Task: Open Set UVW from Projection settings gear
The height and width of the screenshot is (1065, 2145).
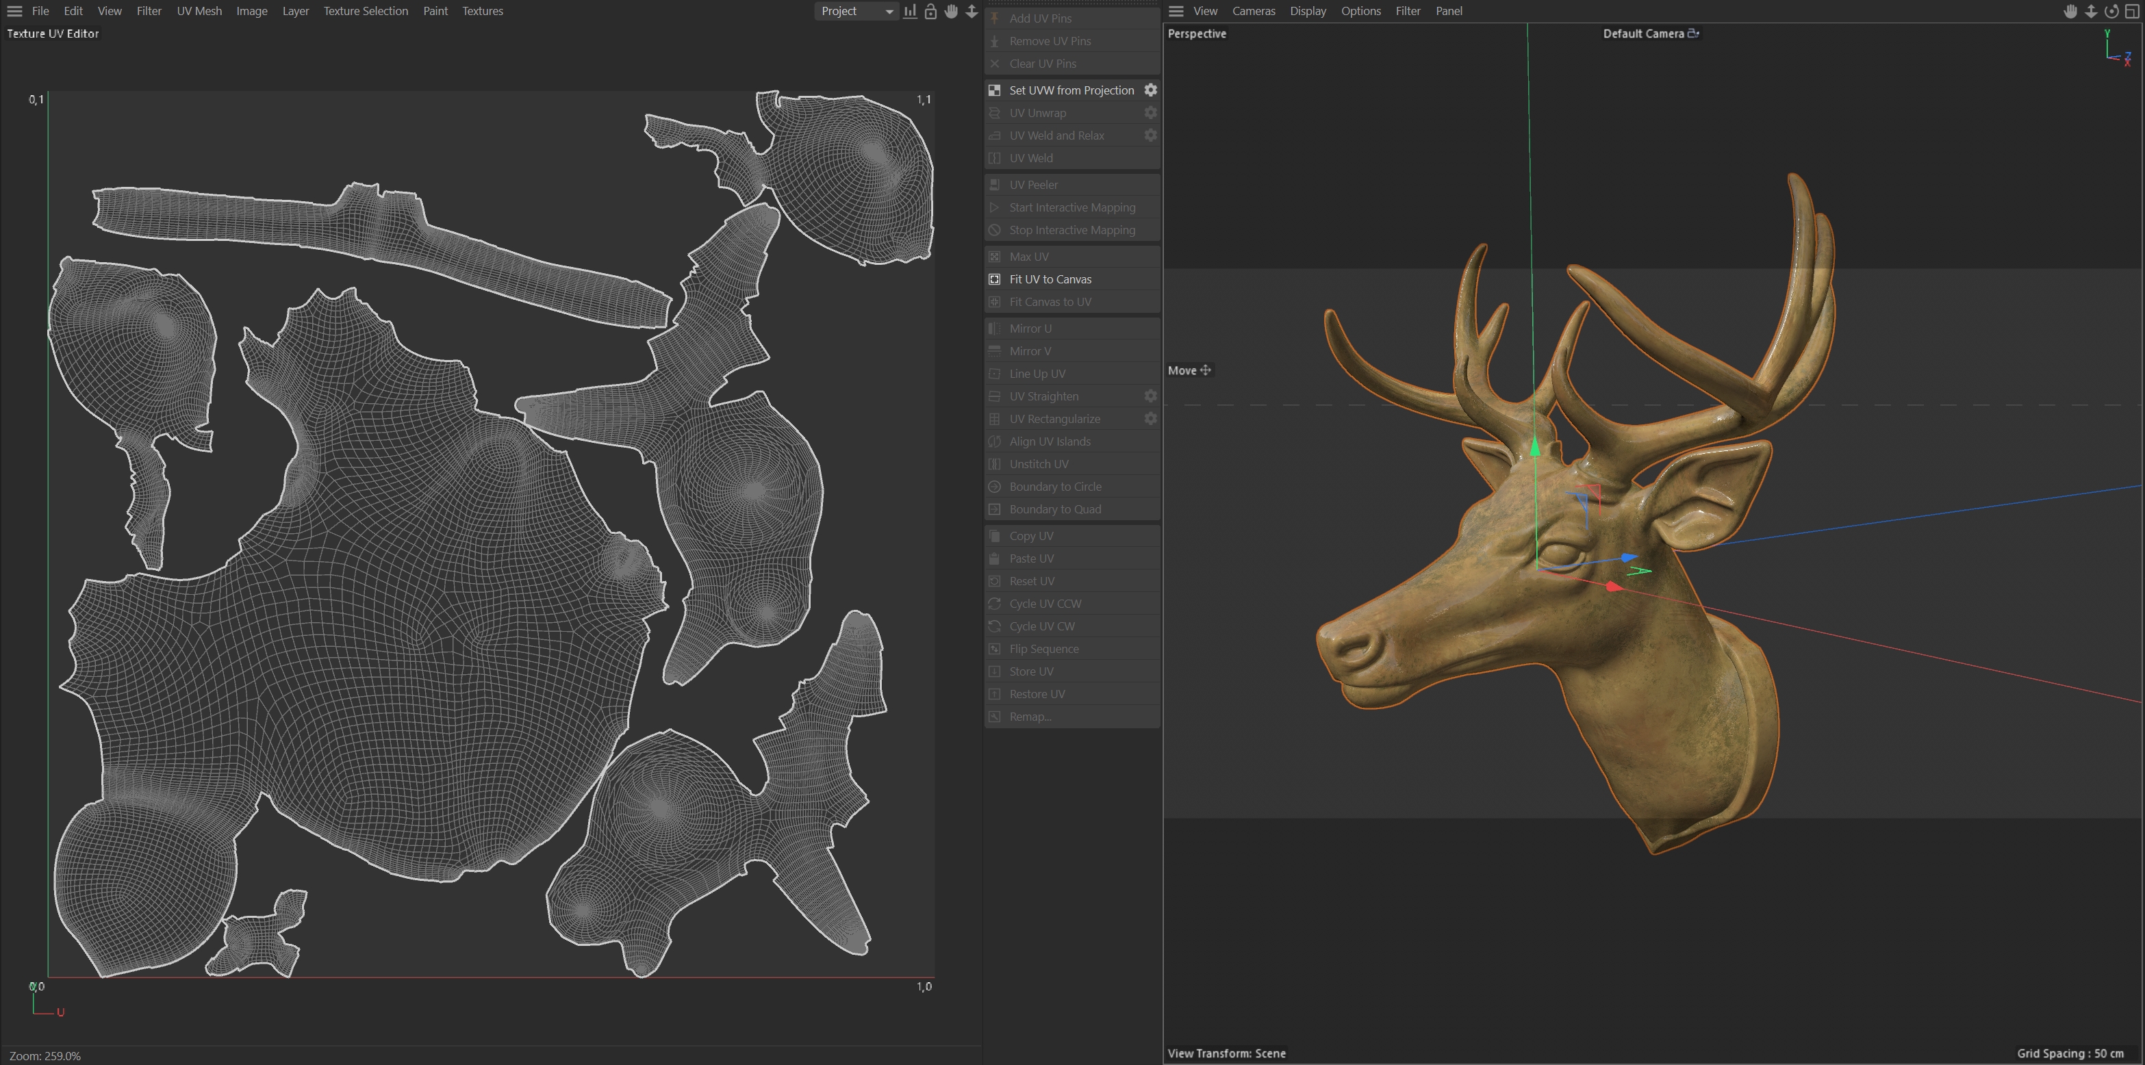Action: [1150, 90]
